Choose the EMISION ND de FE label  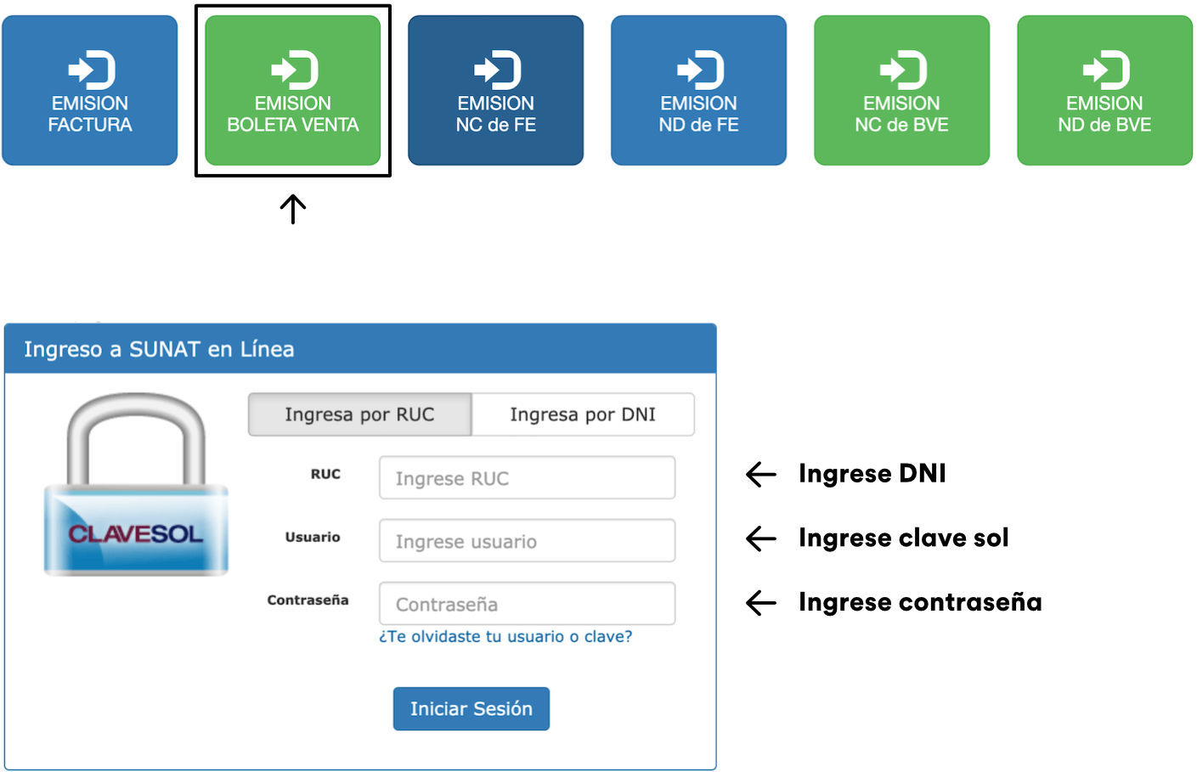click(699, 115)
